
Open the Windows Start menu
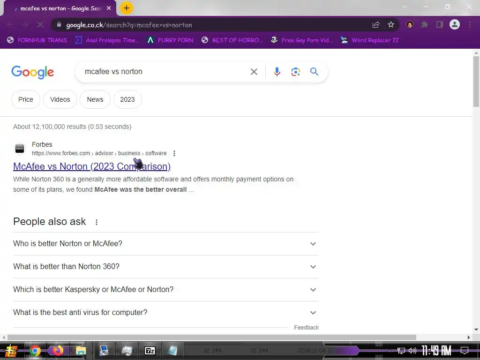[11, 351]
